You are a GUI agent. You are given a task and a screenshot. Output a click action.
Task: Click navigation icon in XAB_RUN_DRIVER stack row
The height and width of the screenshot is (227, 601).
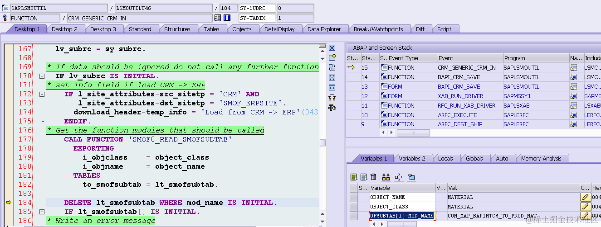click(x=574, y=96)
